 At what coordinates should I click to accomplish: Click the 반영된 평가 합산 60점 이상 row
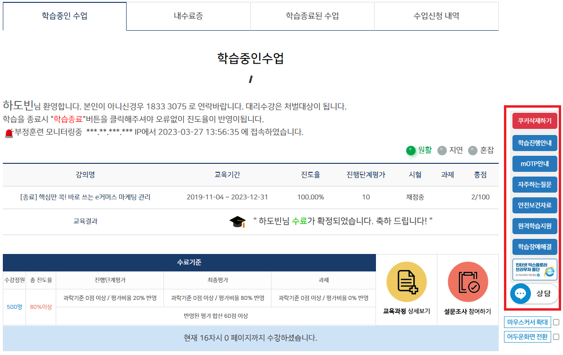216,316
